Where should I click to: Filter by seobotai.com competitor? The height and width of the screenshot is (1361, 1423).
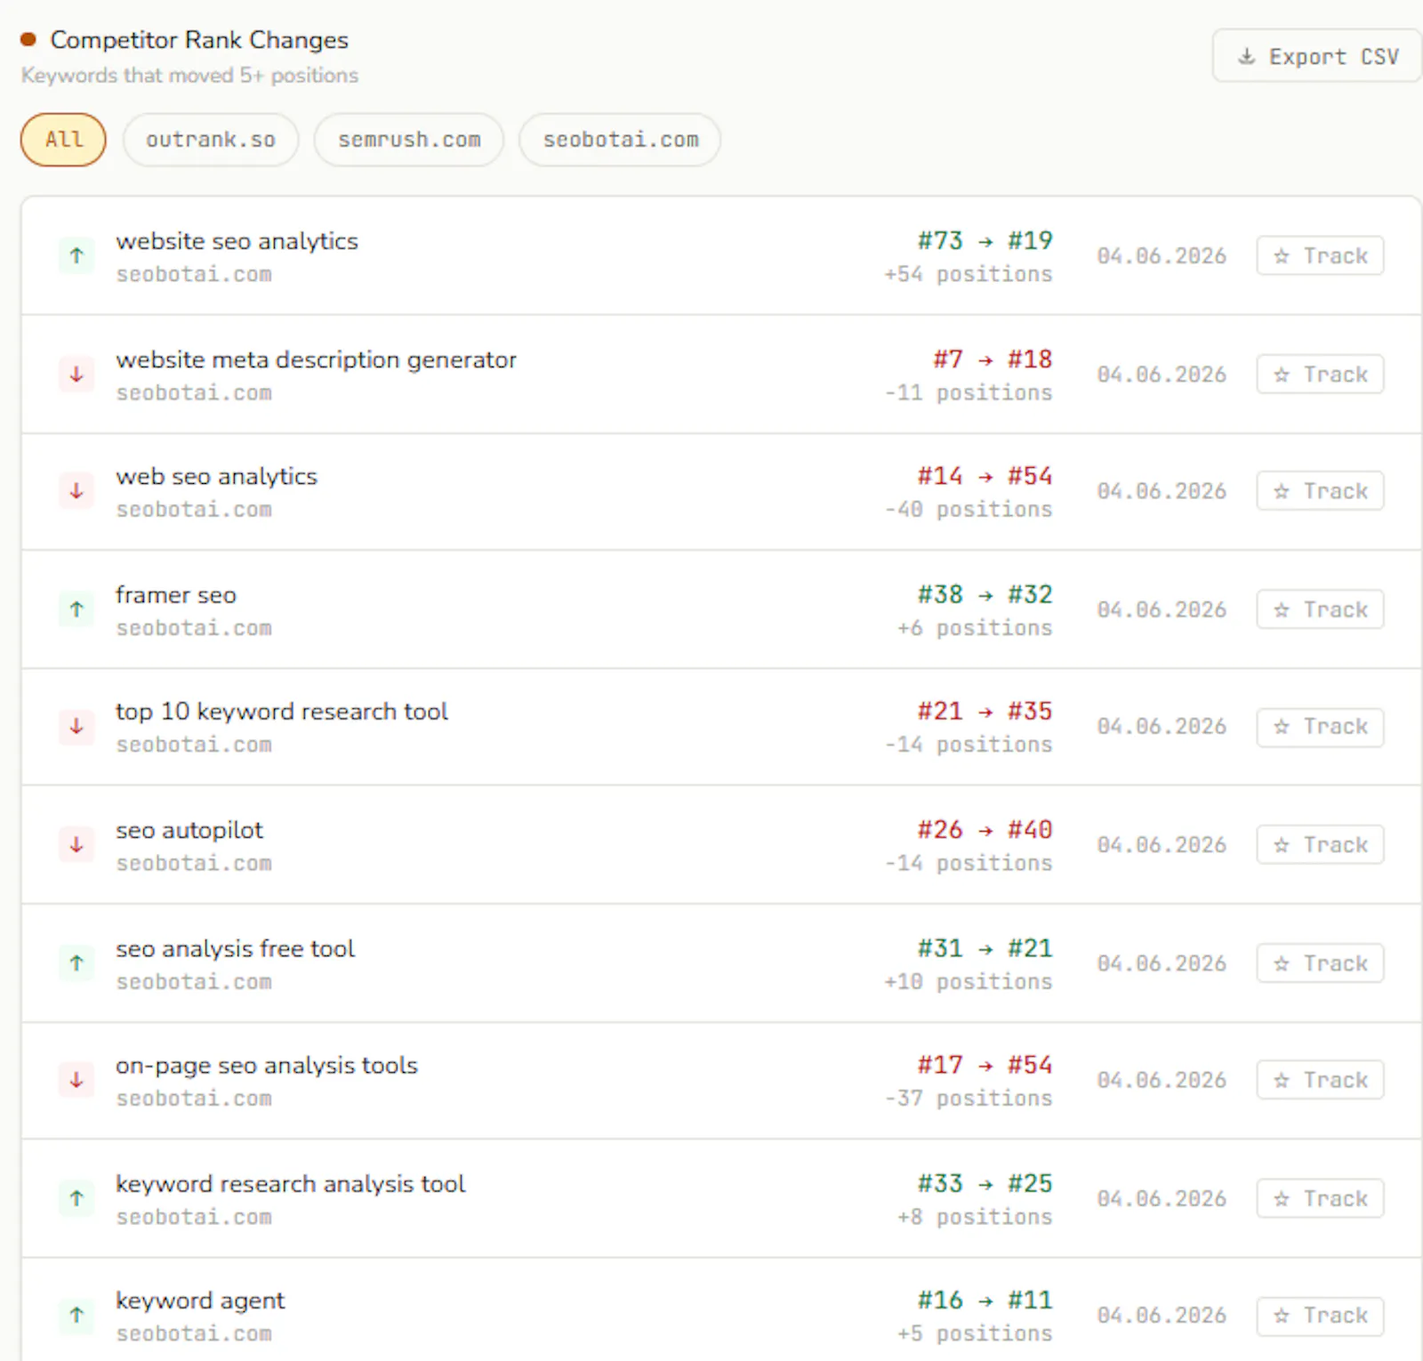click(x=620, y=140)
